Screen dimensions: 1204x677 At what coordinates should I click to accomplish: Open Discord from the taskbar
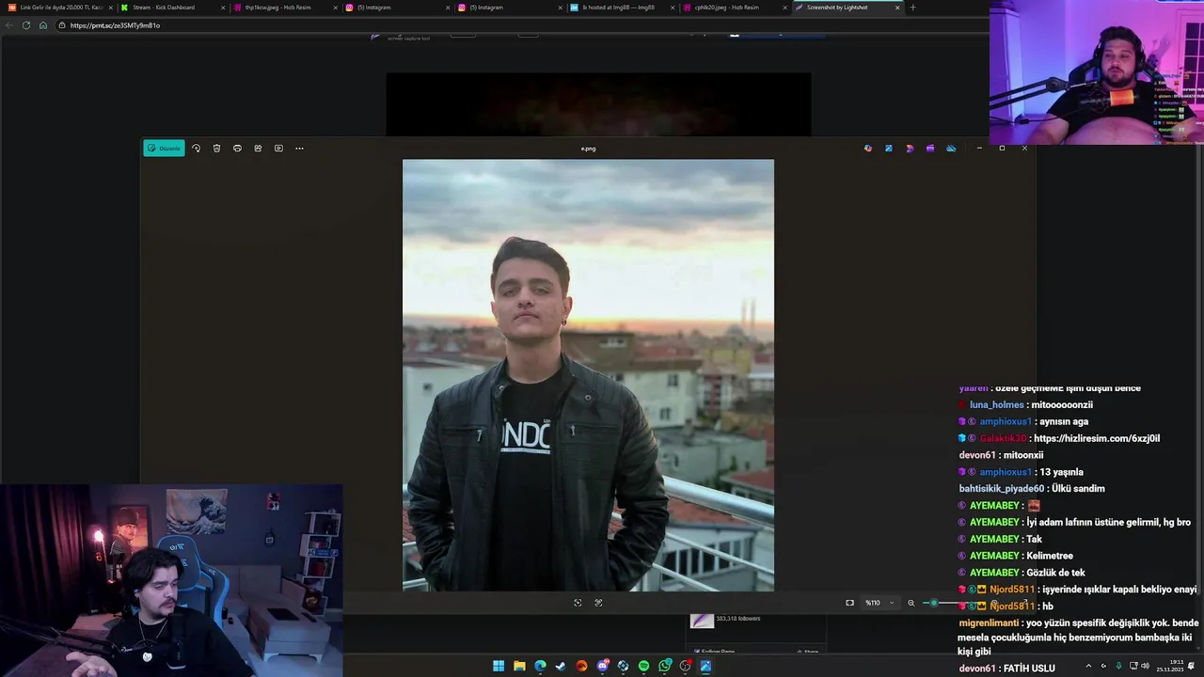point(602,667)
